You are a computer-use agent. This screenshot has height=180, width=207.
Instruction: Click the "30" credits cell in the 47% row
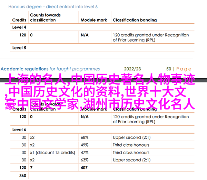(x=24, y=153)
